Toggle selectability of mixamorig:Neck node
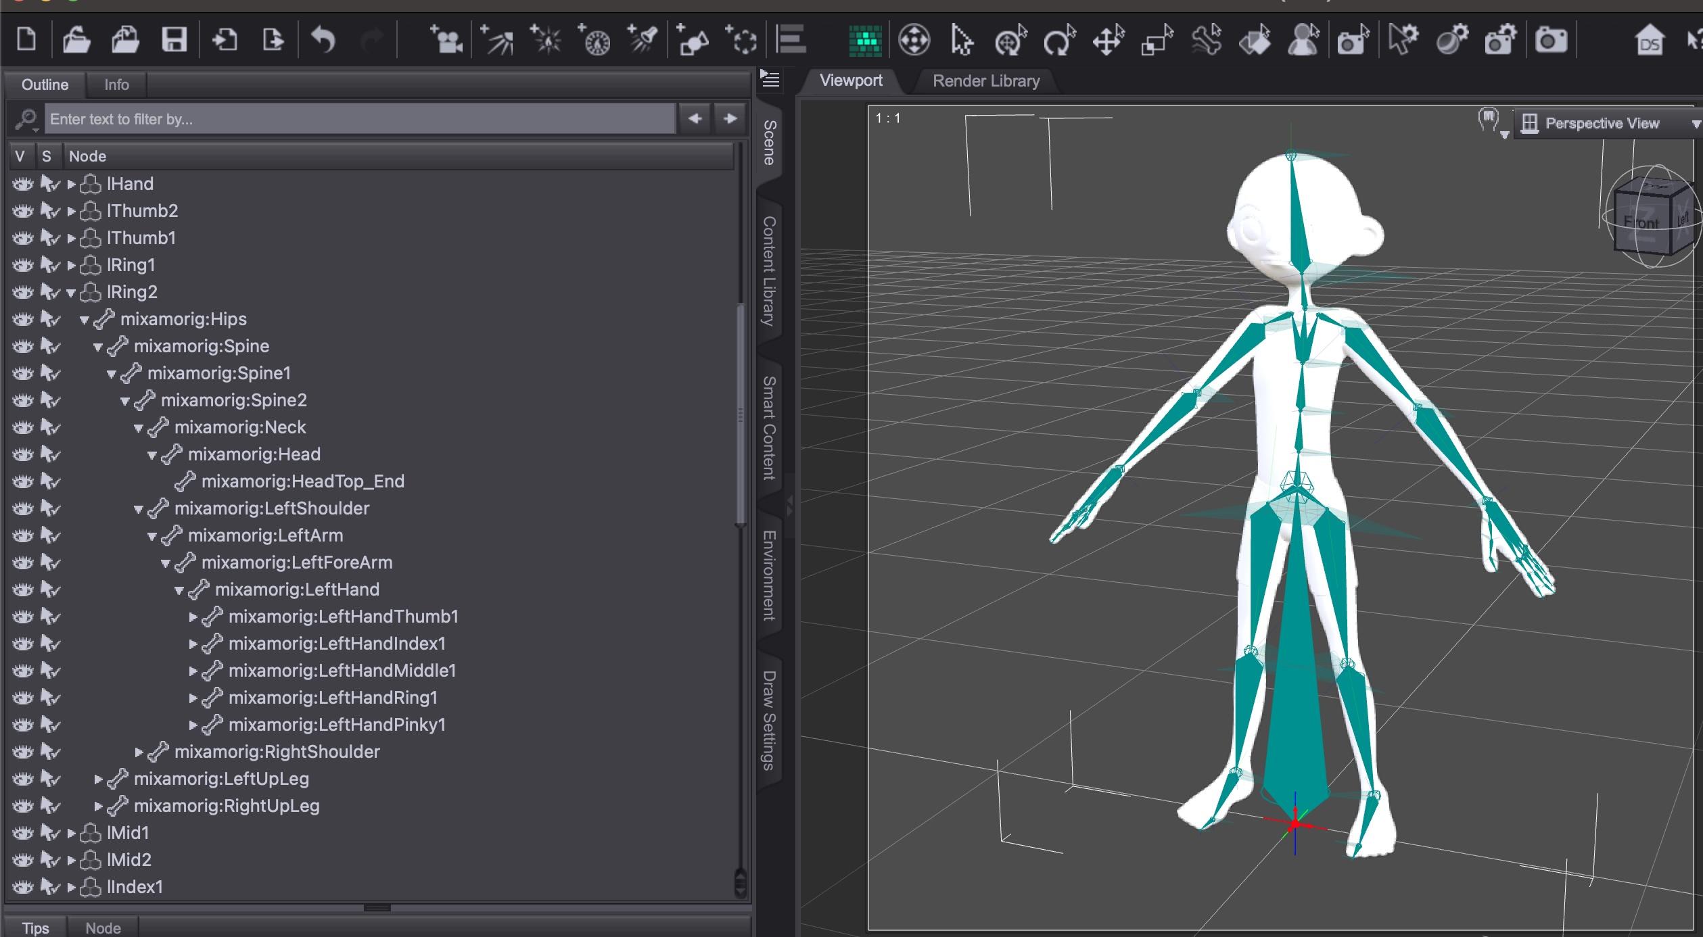 49,427
